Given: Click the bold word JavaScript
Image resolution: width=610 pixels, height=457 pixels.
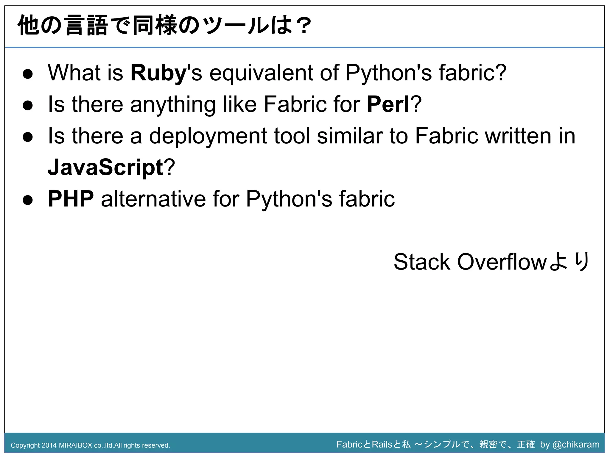Looking at the screenshot, I should [x=105, y=168].
